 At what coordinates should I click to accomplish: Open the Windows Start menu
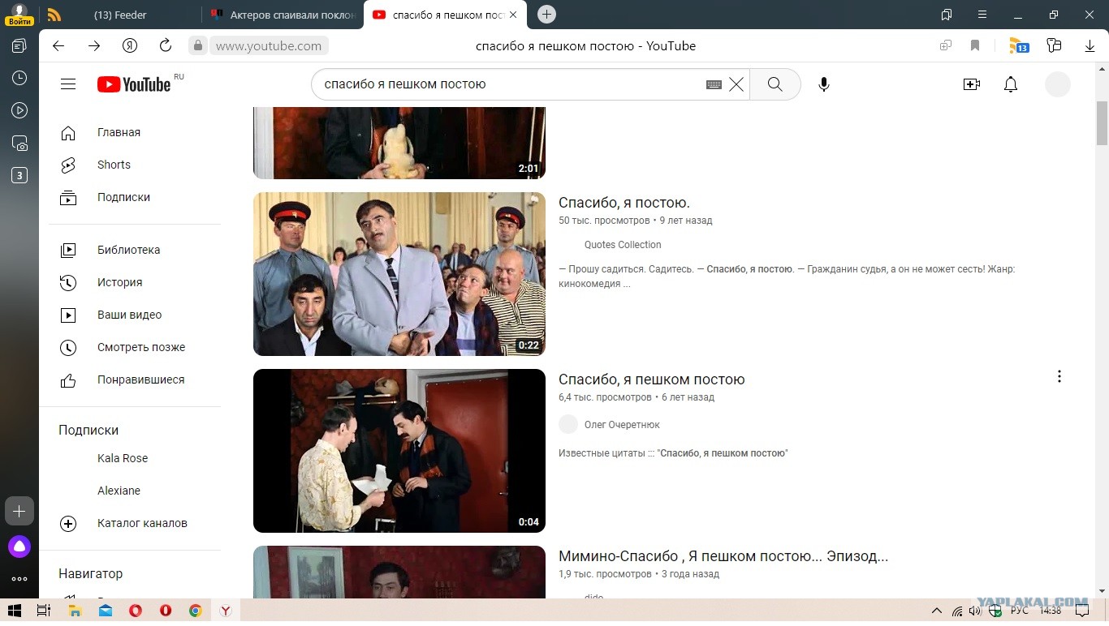15,611
